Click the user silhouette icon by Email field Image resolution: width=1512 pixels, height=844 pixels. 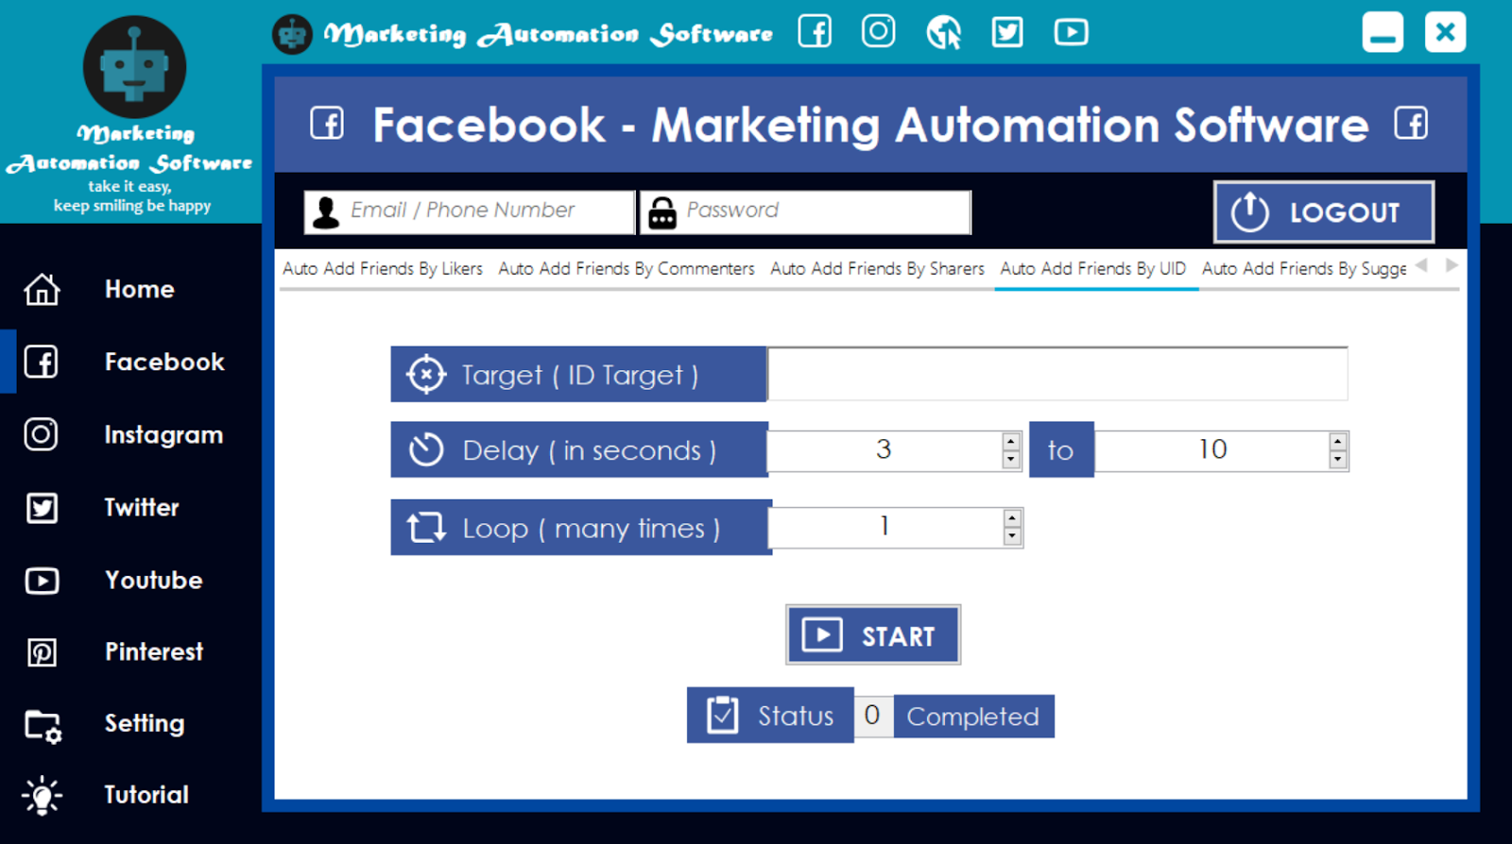click(326, 212)
